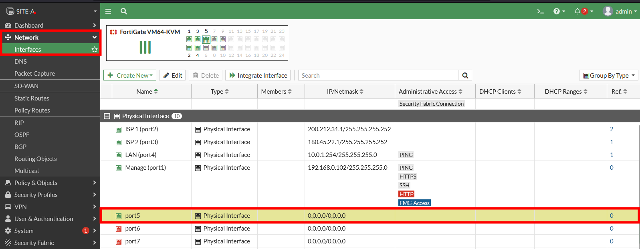Screen dimensions: 640x249
Task: Open the help question mark menu
Action: [x=559, y=11]
